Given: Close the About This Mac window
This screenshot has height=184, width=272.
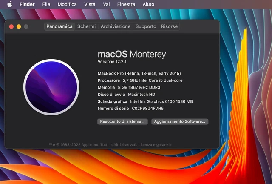Looking at the screenshot, I should (11, 26).
